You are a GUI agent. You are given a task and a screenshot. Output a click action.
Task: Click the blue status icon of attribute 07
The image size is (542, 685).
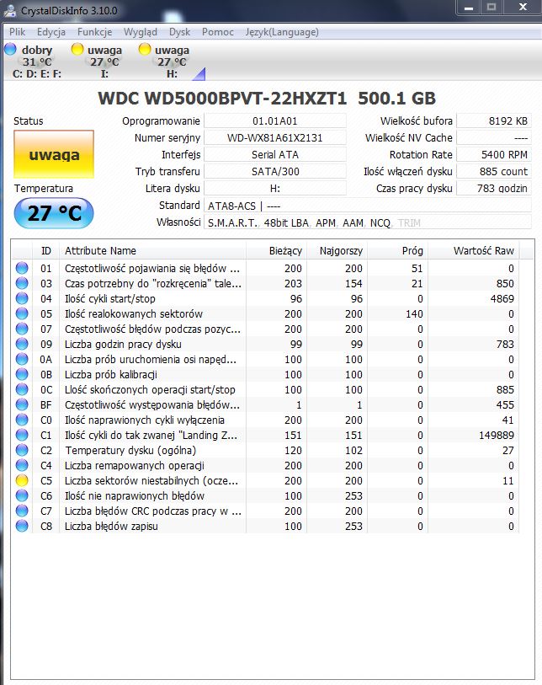(22, 329)
